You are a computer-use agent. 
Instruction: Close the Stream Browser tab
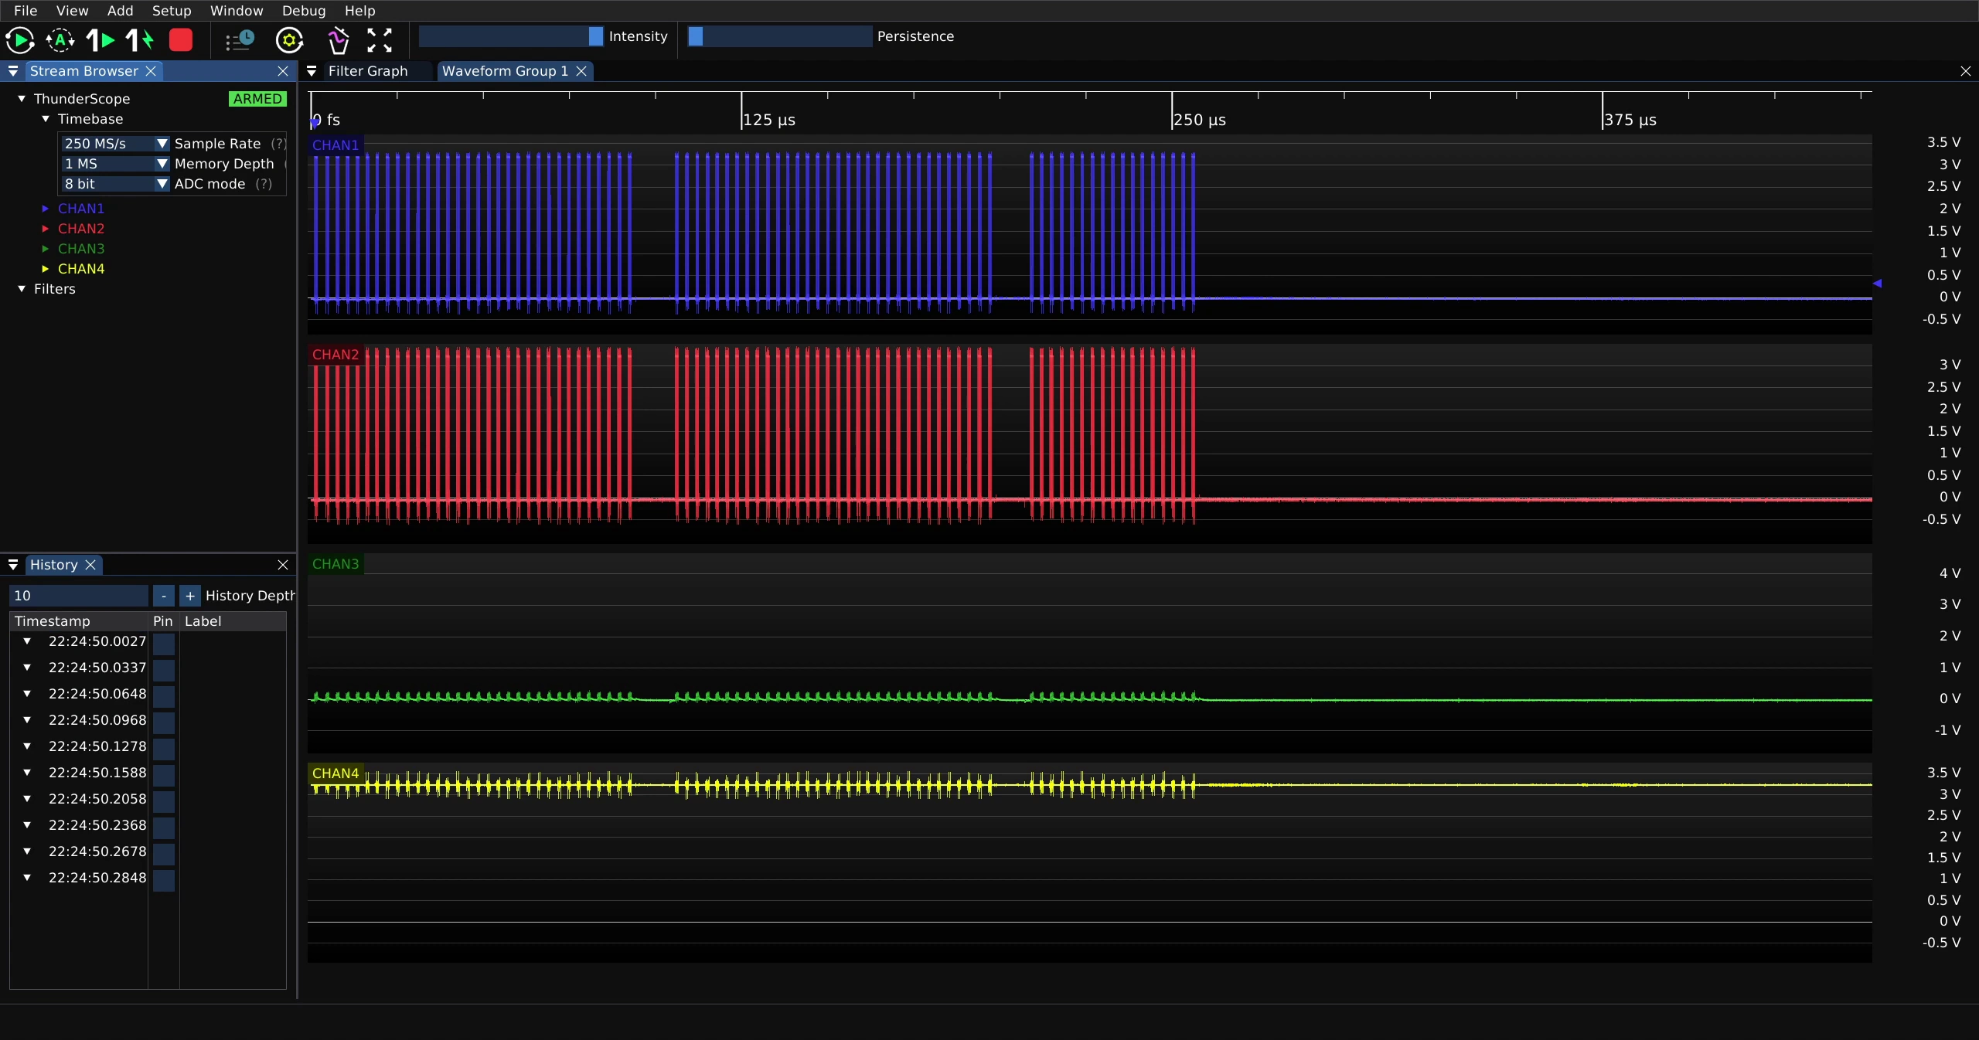151,71
